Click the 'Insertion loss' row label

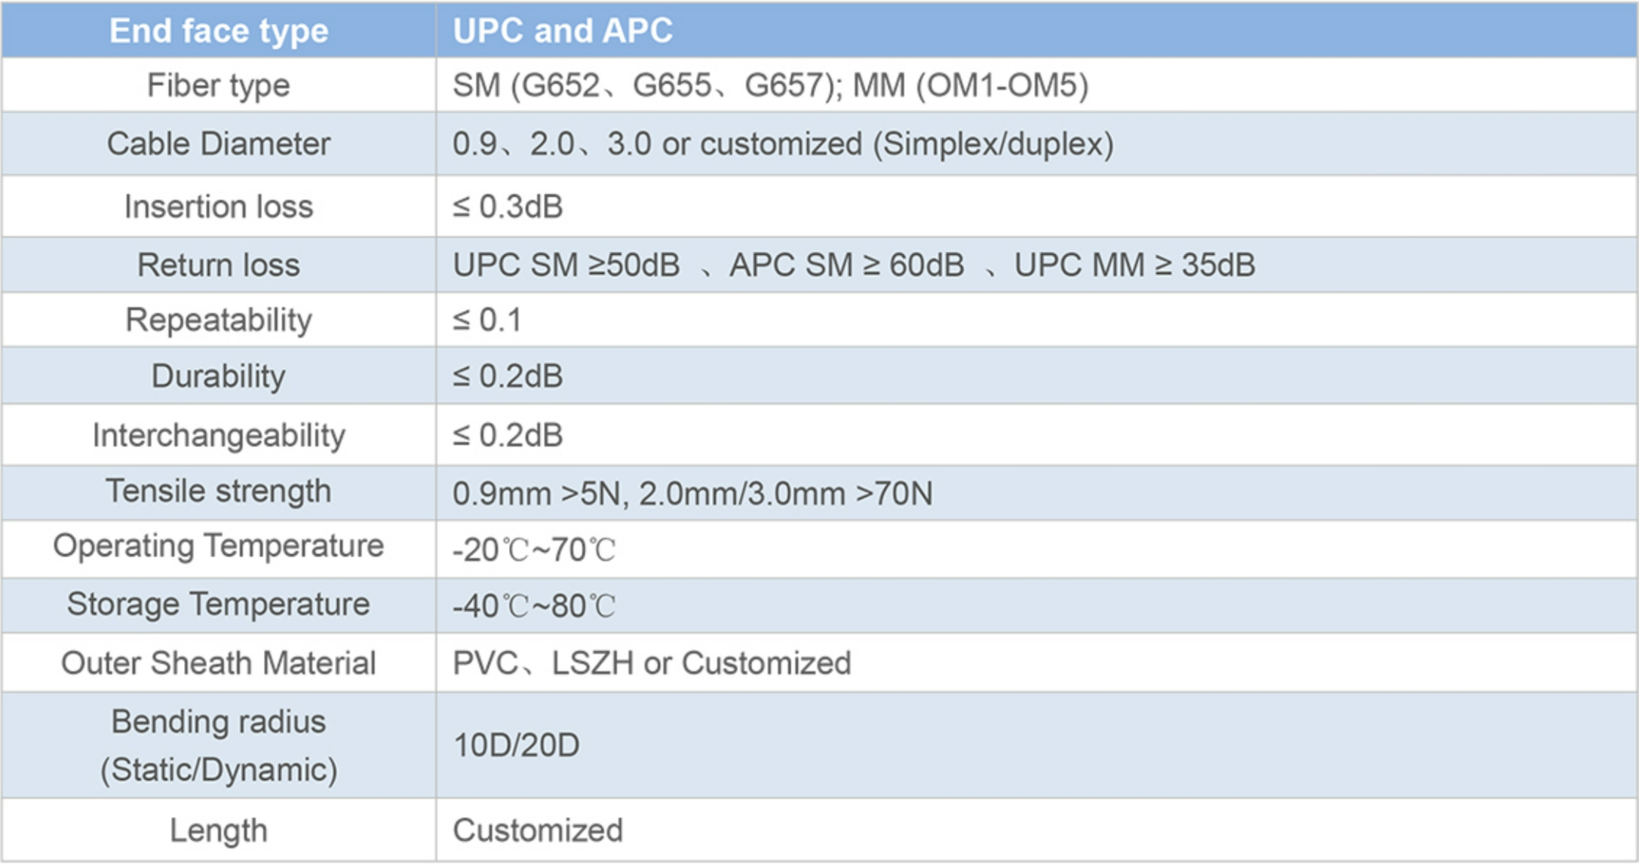[x=219, y=206]
